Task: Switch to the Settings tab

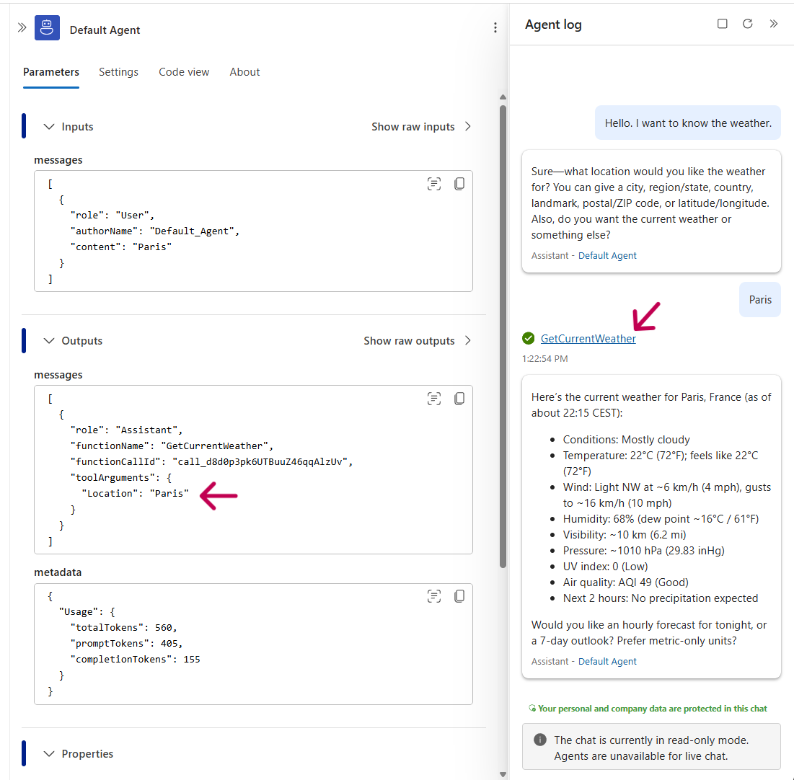Action: (x=118, y=72)
